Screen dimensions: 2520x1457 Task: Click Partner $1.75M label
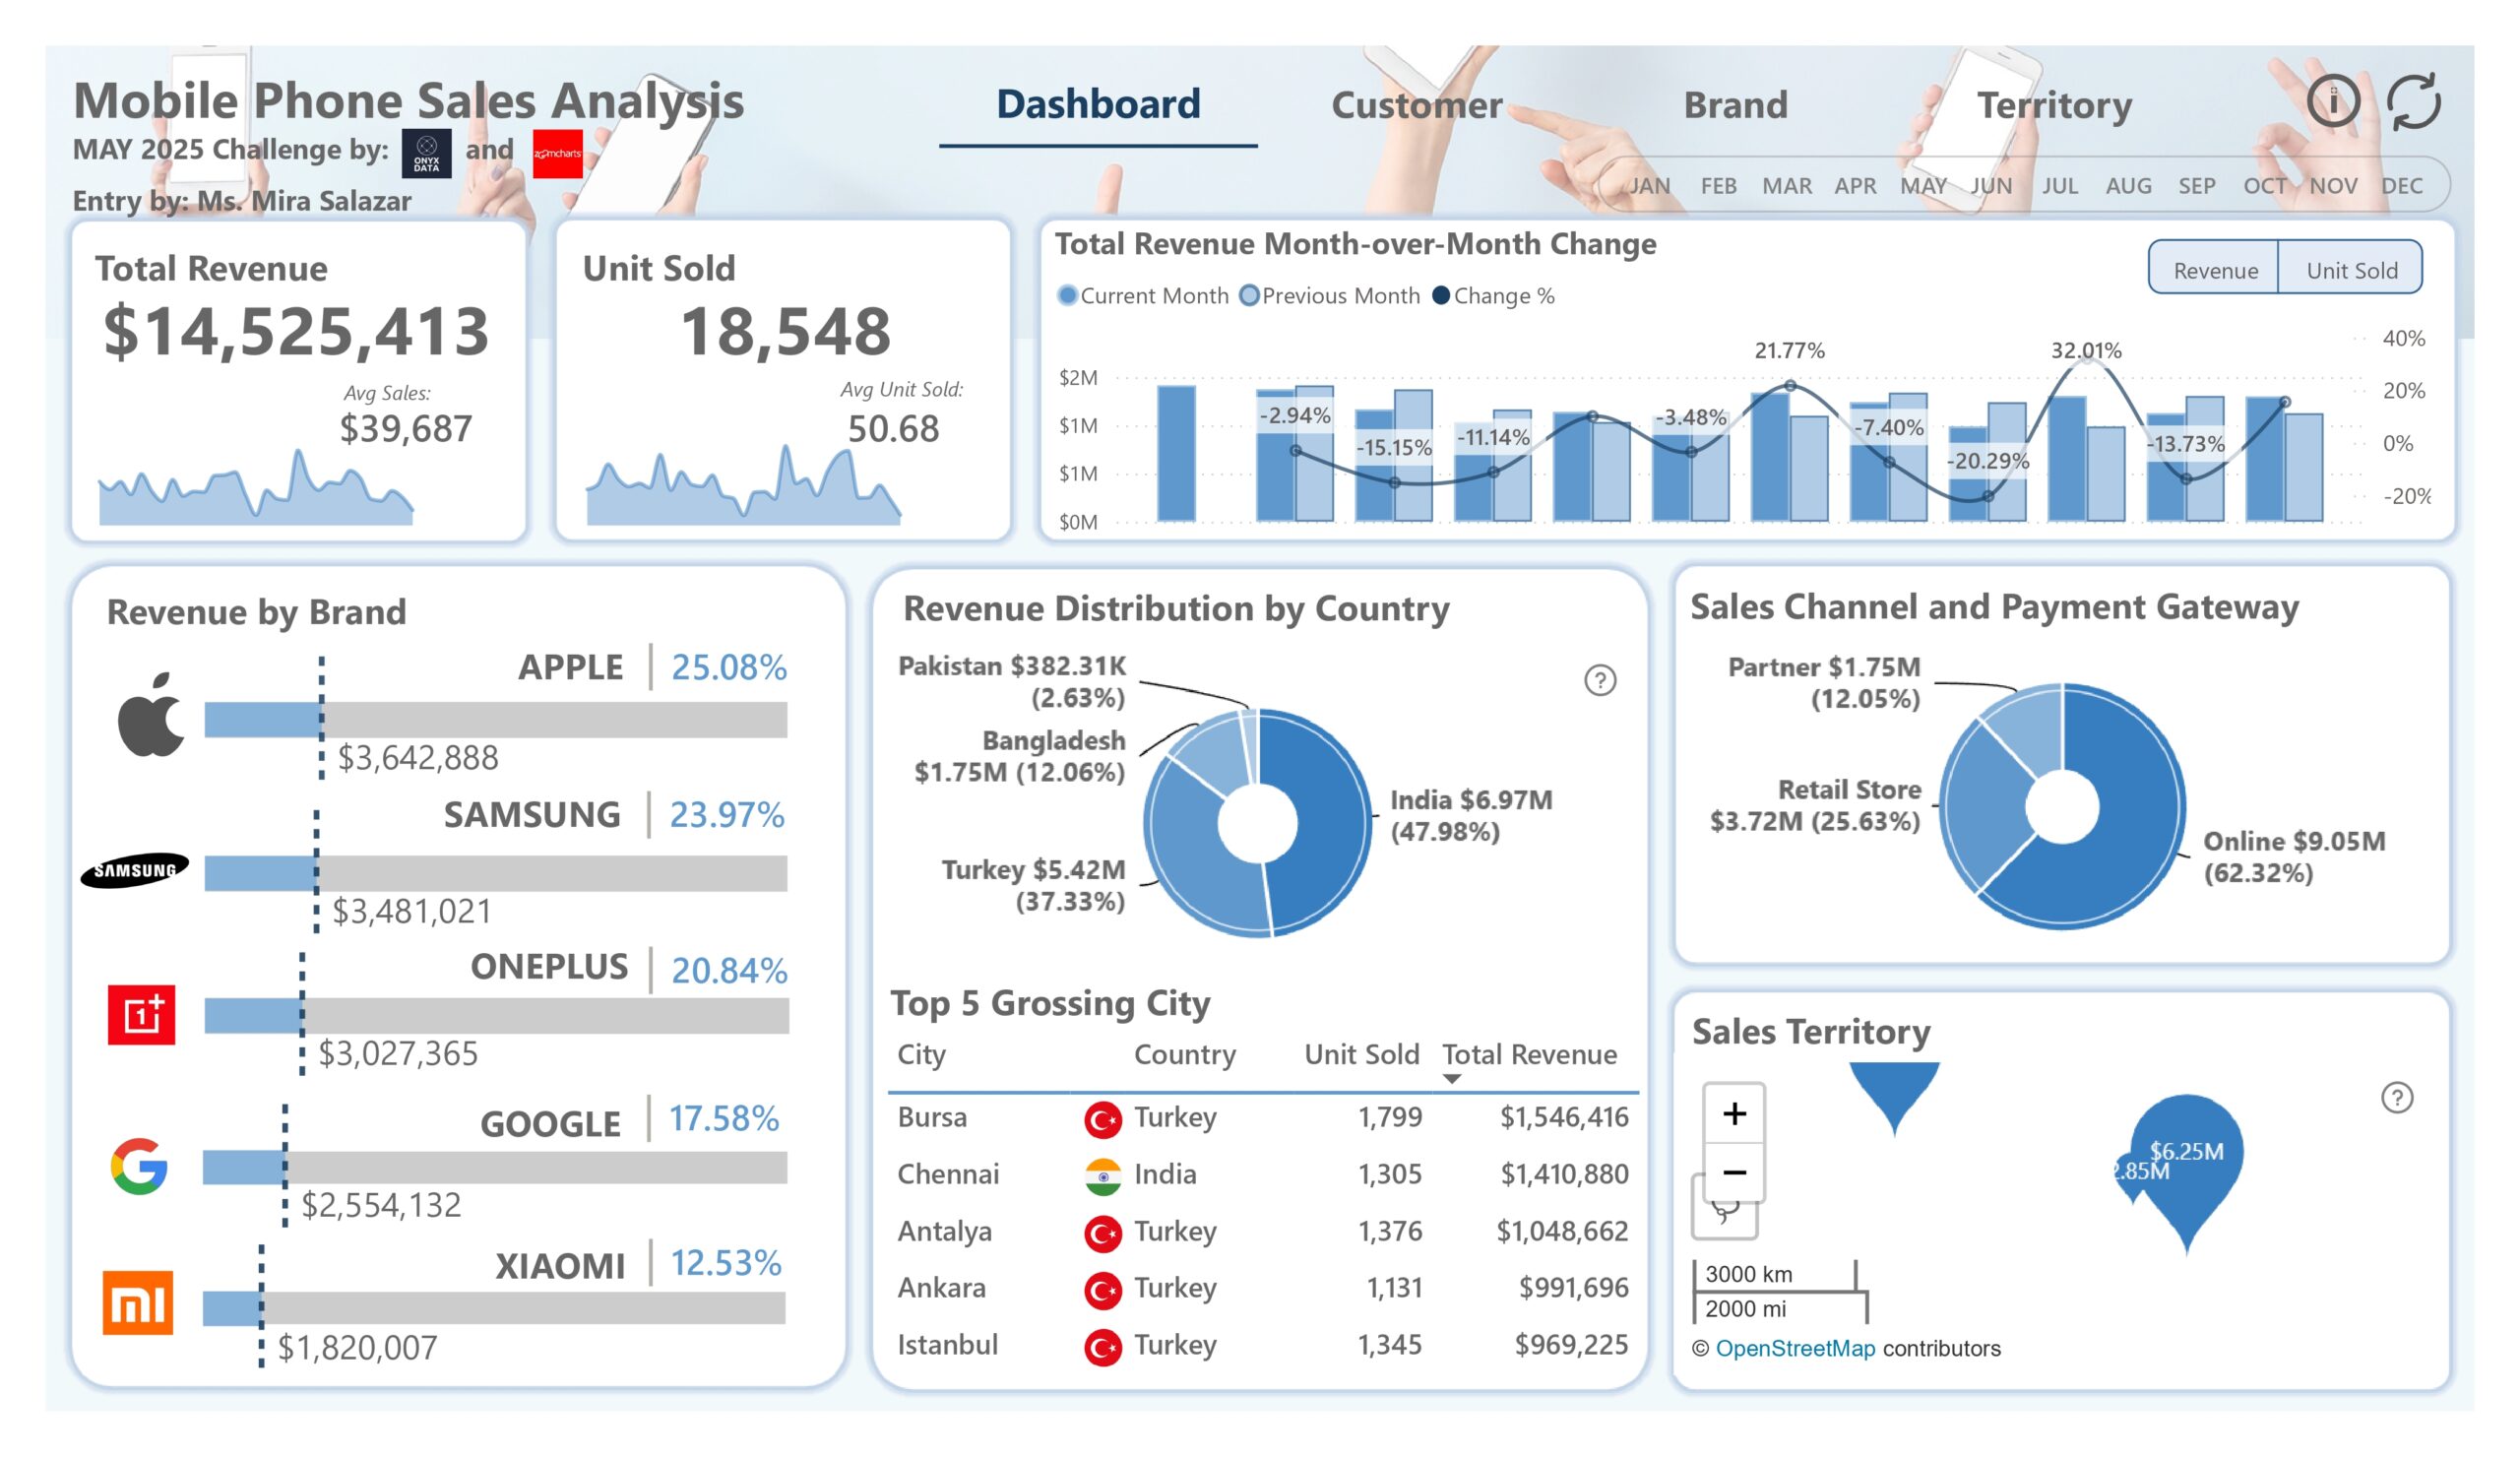tap(1824, 682)
